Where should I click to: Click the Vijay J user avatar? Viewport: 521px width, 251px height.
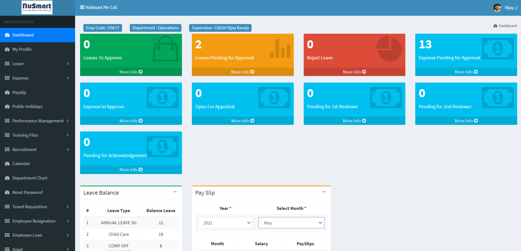[x=497, y=8]
